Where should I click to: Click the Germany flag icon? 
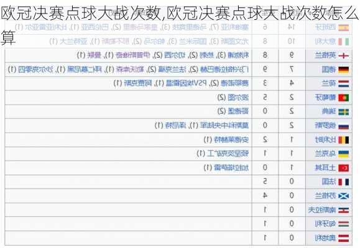[x=343, y=69]
